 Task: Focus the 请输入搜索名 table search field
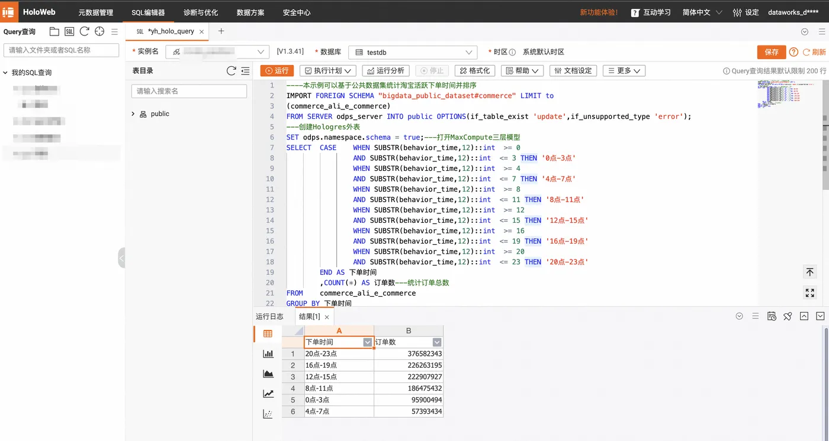[189, 91]
